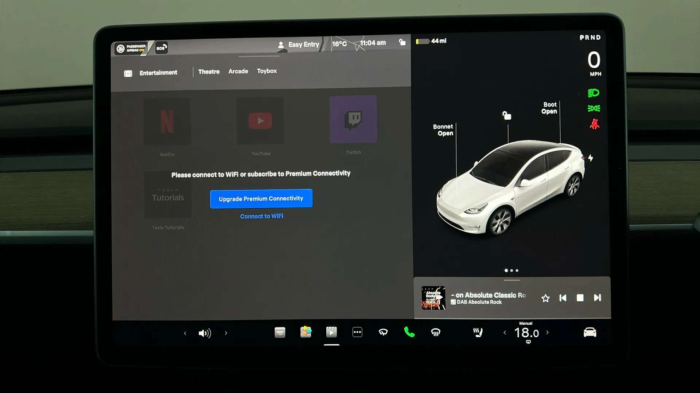This screenshot has height=393, width=700.
Task: Switch to the Arcade tab
Action: point(238,71)
